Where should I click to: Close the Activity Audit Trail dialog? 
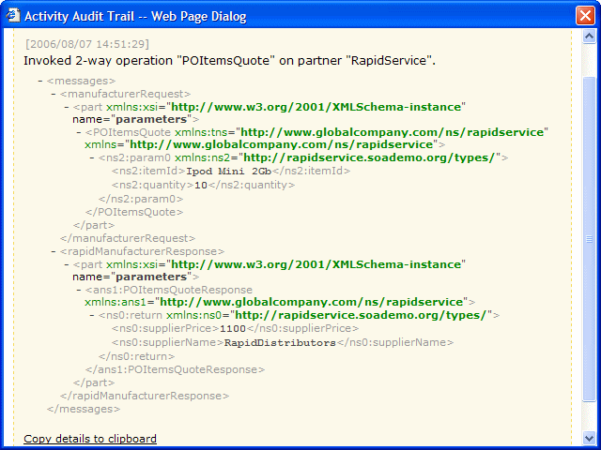[585, 16]
